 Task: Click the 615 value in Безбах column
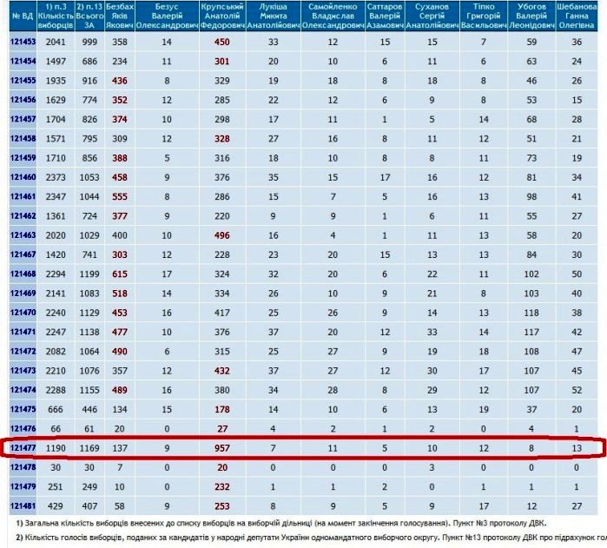tap(120, 274)
